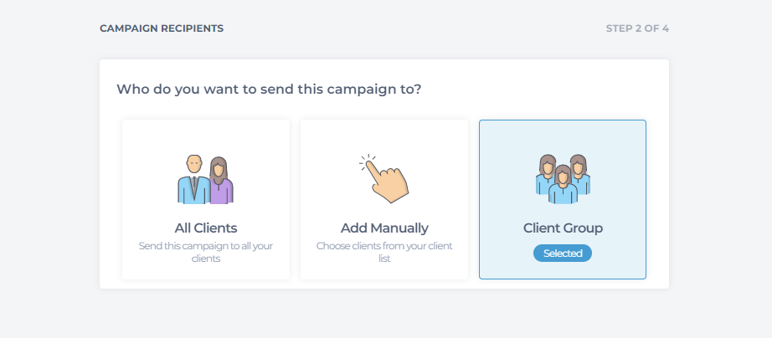Pick the Client Group title
The image size is (772, 338).
(563, 228)
